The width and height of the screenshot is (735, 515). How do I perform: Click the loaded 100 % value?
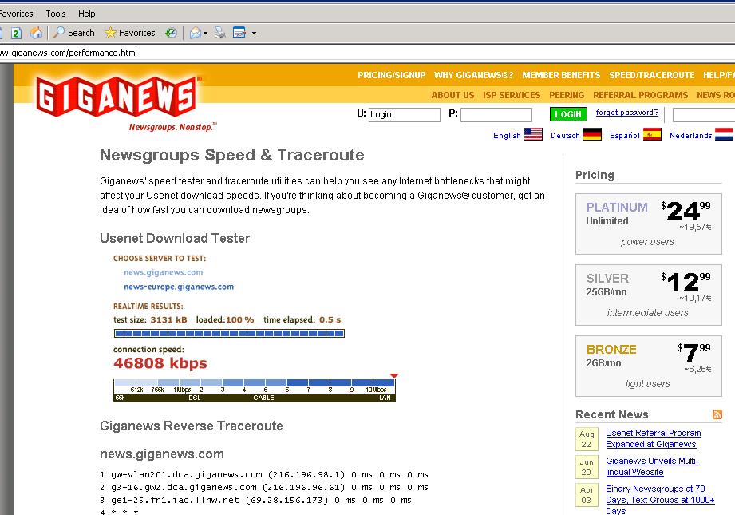click(x=240, y=320)
